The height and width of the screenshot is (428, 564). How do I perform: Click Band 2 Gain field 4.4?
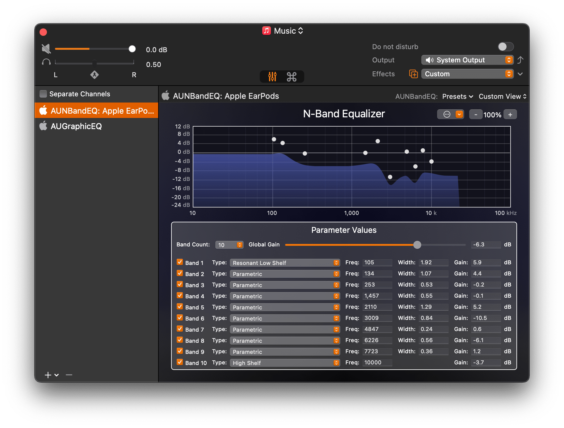coord(486,274)
